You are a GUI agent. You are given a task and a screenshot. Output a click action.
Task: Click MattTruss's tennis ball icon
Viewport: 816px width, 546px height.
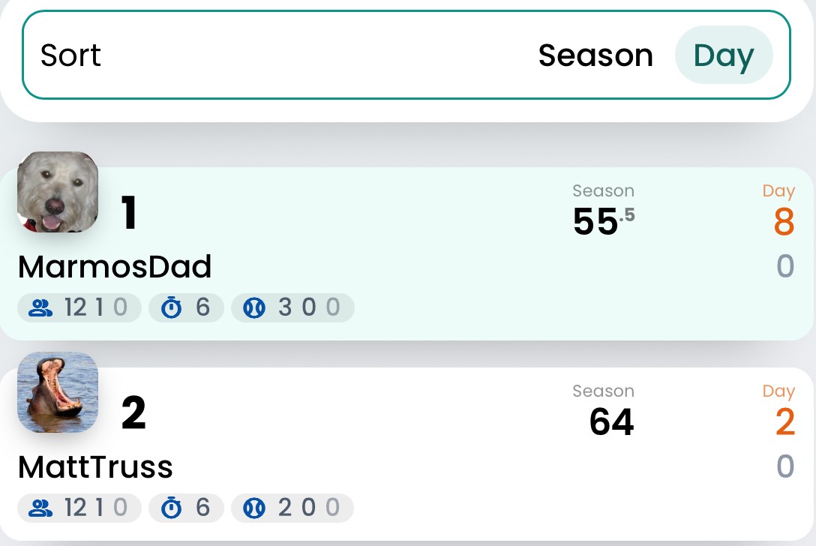tap(254, 508)
